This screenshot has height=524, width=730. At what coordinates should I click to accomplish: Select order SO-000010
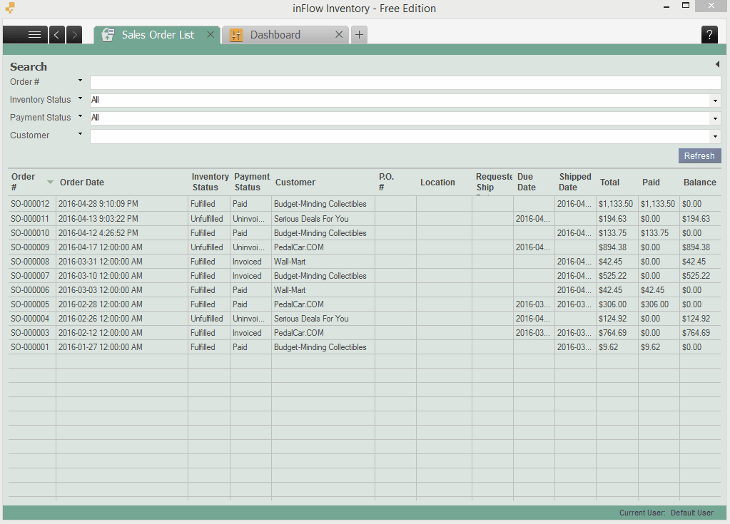click(x=30, y=233)
